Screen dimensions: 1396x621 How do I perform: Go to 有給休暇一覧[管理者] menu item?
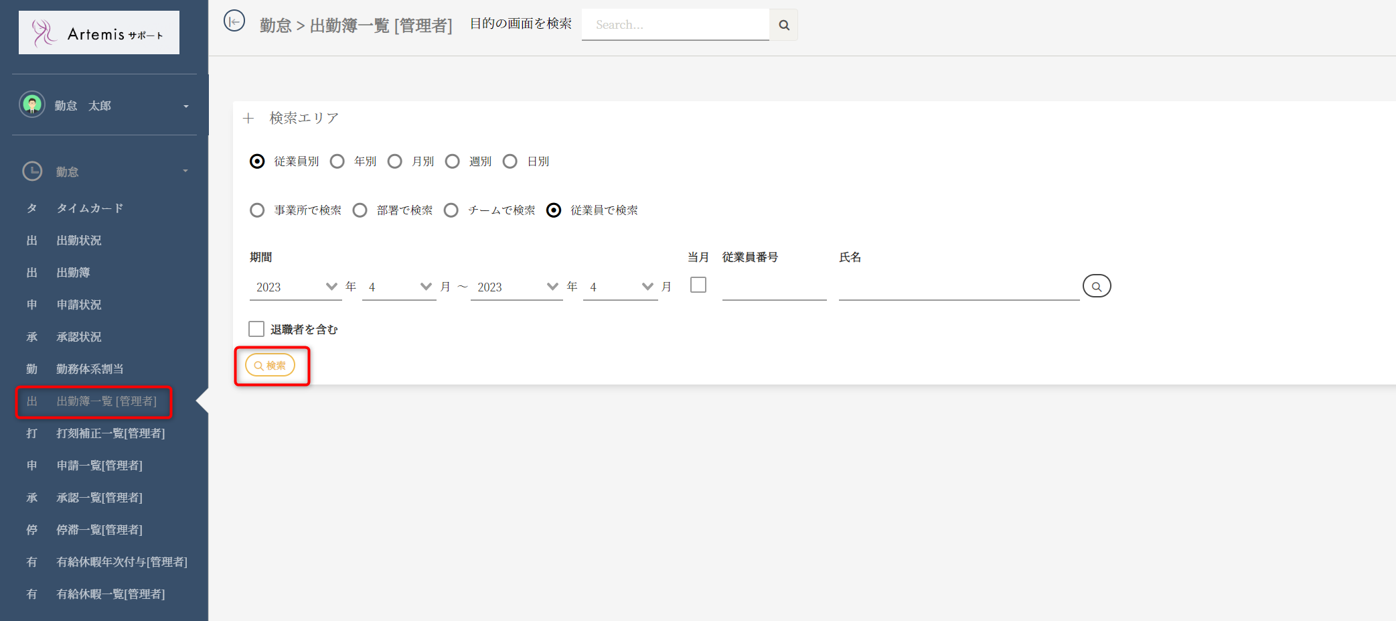[110, 594]
